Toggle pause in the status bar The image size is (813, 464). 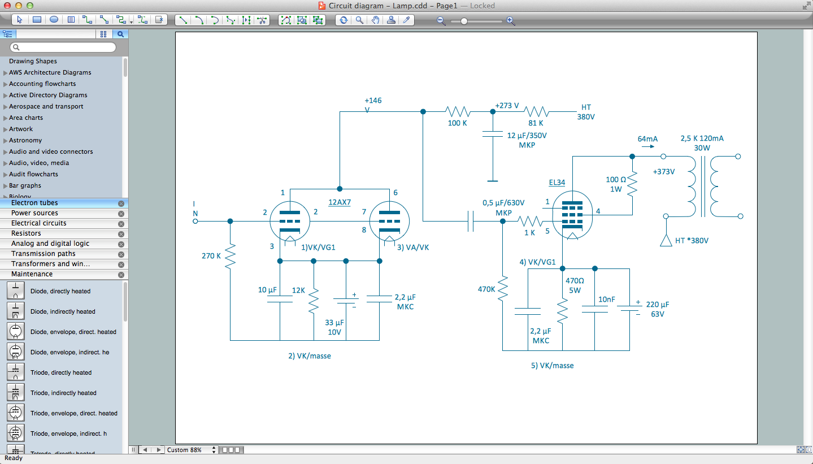pyautogui.click(x=133, y=450)
